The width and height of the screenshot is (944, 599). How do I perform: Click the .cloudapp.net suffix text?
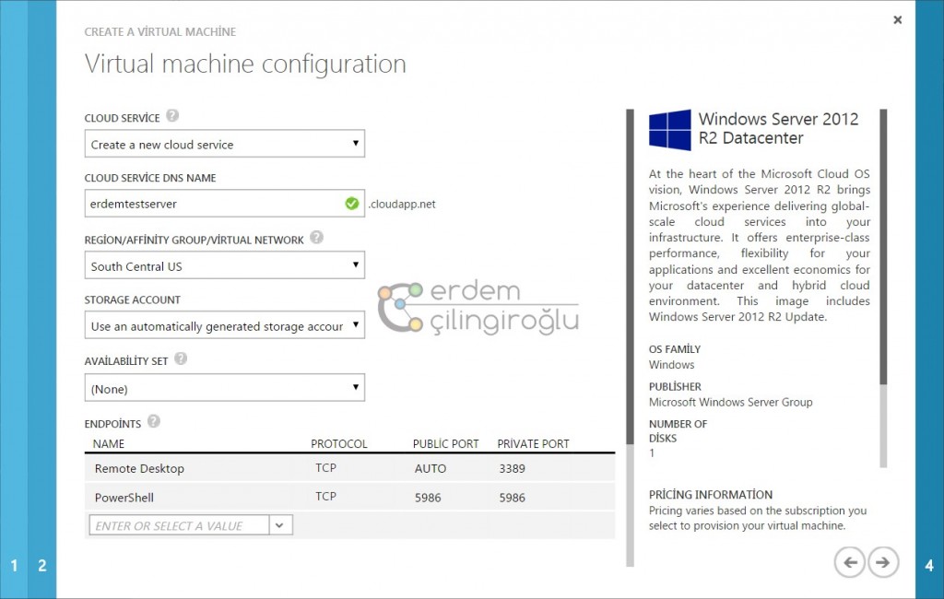click(402, 204)
